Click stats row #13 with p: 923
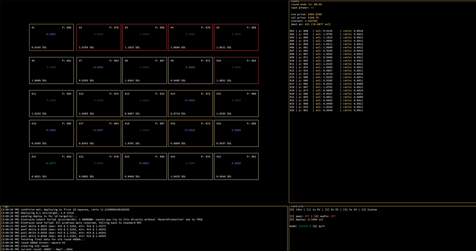This screenshot has height=251, width=476. [x=326, y=71]
